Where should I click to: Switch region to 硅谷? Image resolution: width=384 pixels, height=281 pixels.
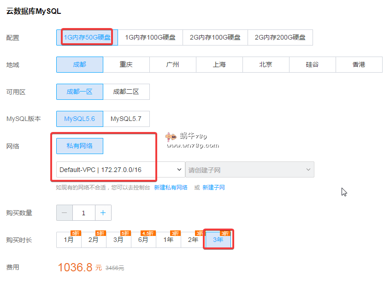[x=312, y=65]
